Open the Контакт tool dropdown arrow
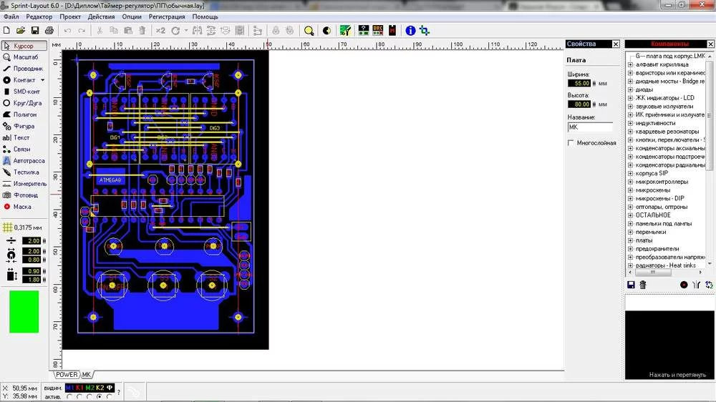The width and height of the screenshot is (716, 402). coord(42,80)
